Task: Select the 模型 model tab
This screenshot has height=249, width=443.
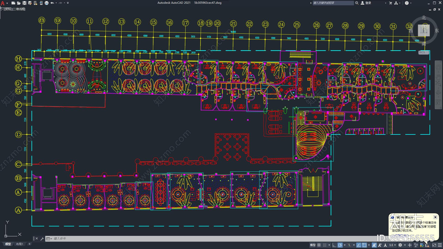Action: click(8, 244)
